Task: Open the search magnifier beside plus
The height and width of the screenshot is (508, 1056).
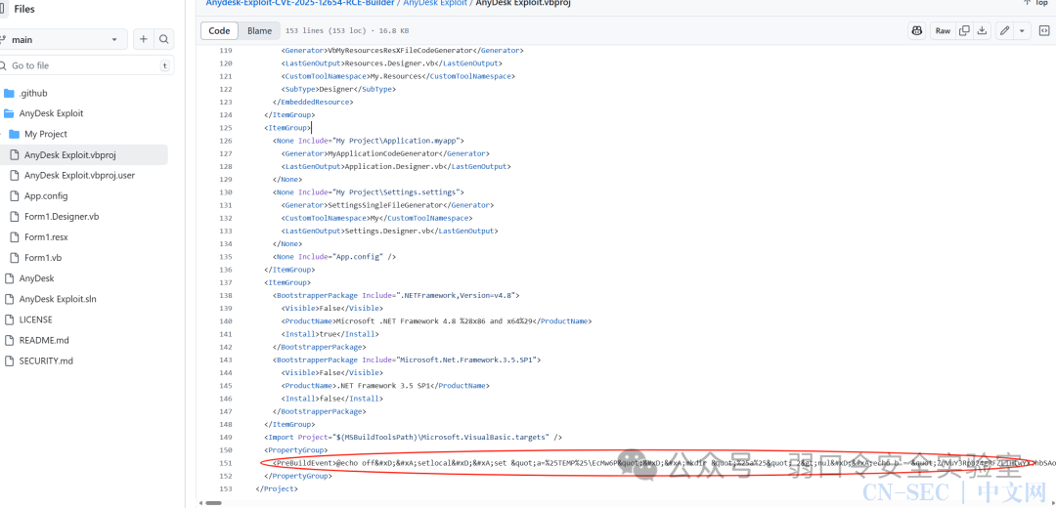Action: [x=163, y=40]
